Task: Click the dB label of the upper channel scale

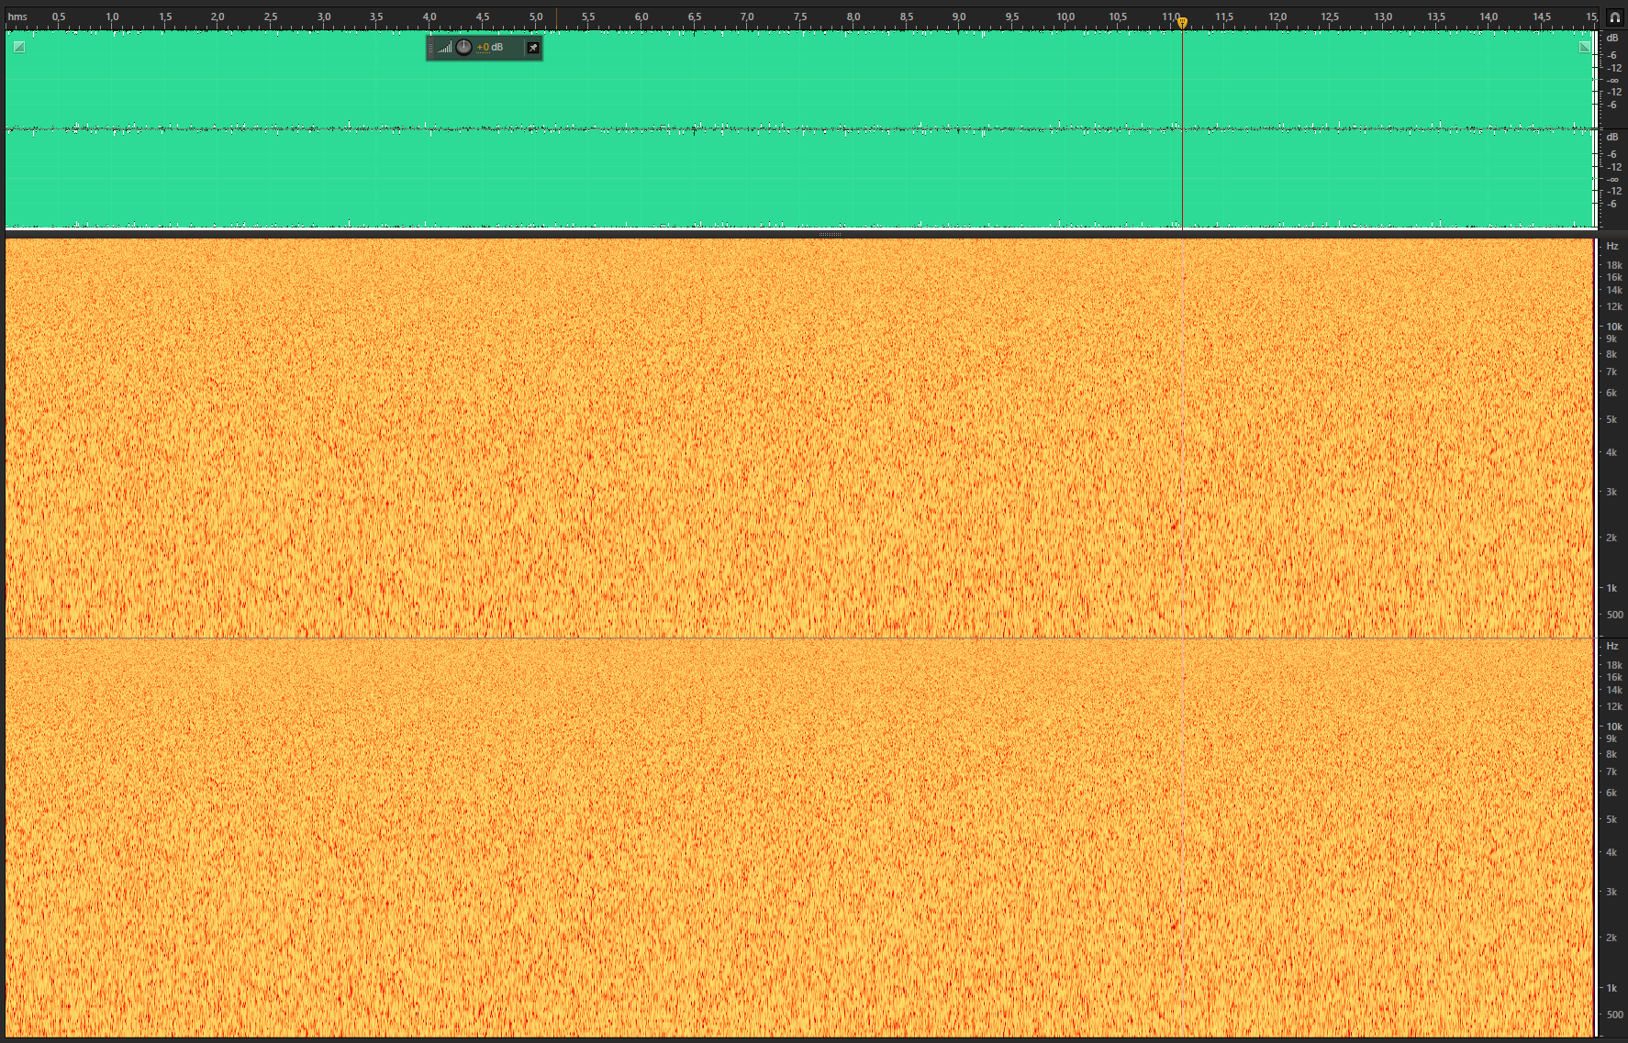Action: point(1612,38)
